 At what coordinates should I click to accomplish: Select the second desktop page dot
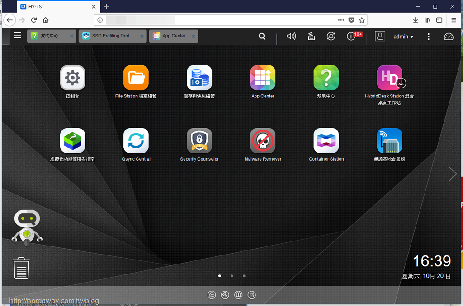click(232, 276)
